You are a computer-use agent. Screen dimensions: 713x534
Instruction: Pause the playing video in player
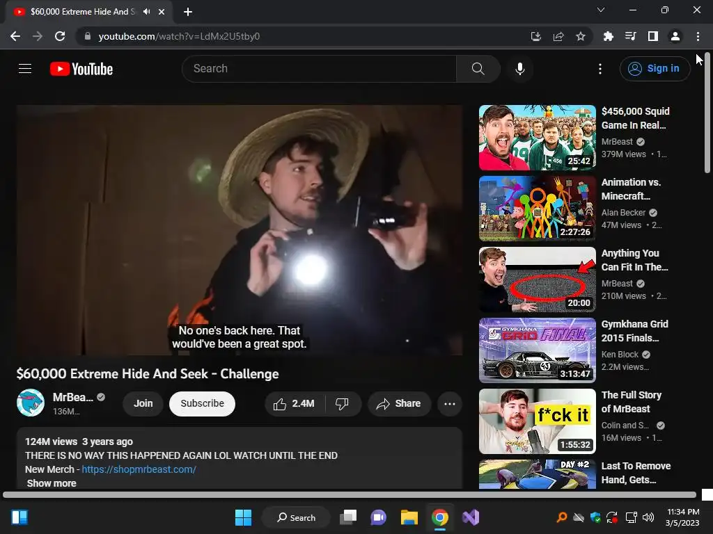[240, 230]
